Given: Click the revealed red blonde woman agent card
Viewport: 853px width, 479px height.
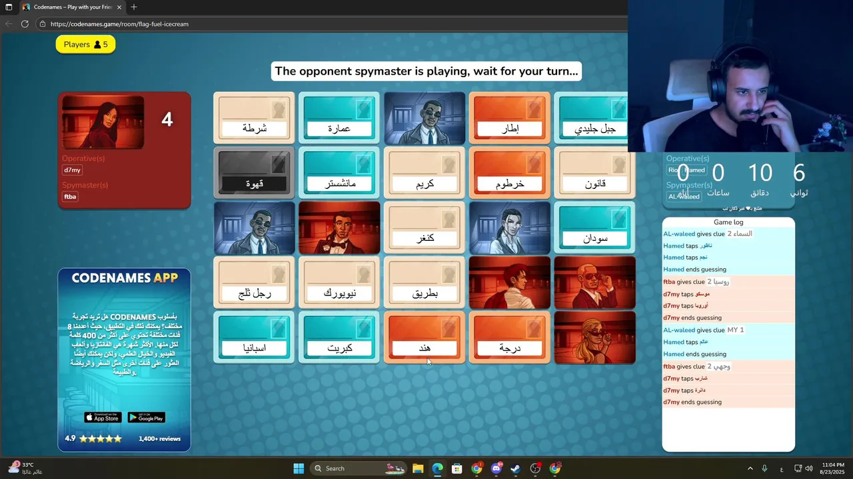Looking at the screenshot, I should 595,338.
